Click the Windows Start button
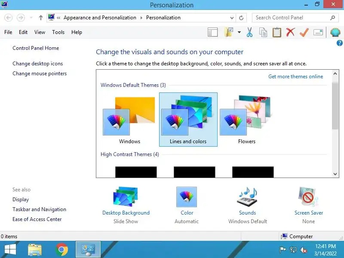Image resolution: width=344 pixels, height=258 pixels. [10, 249]
